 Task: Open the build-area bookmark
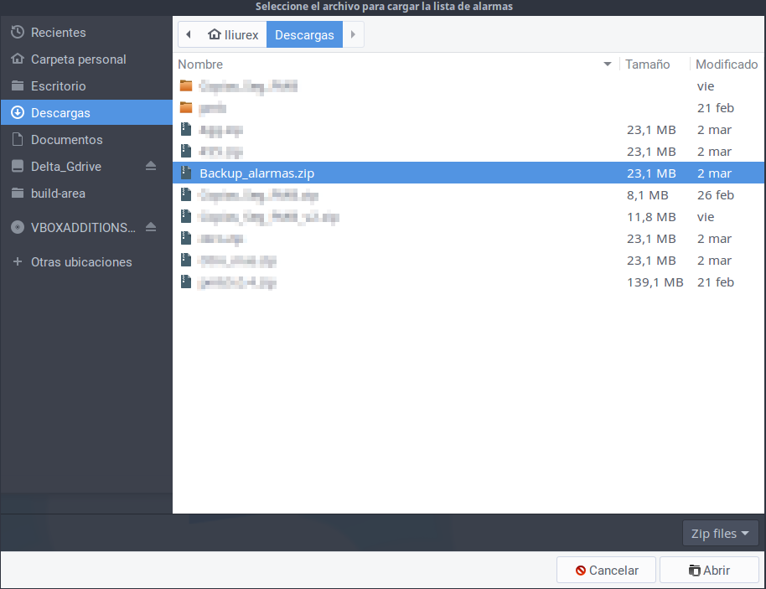(58, 194)
